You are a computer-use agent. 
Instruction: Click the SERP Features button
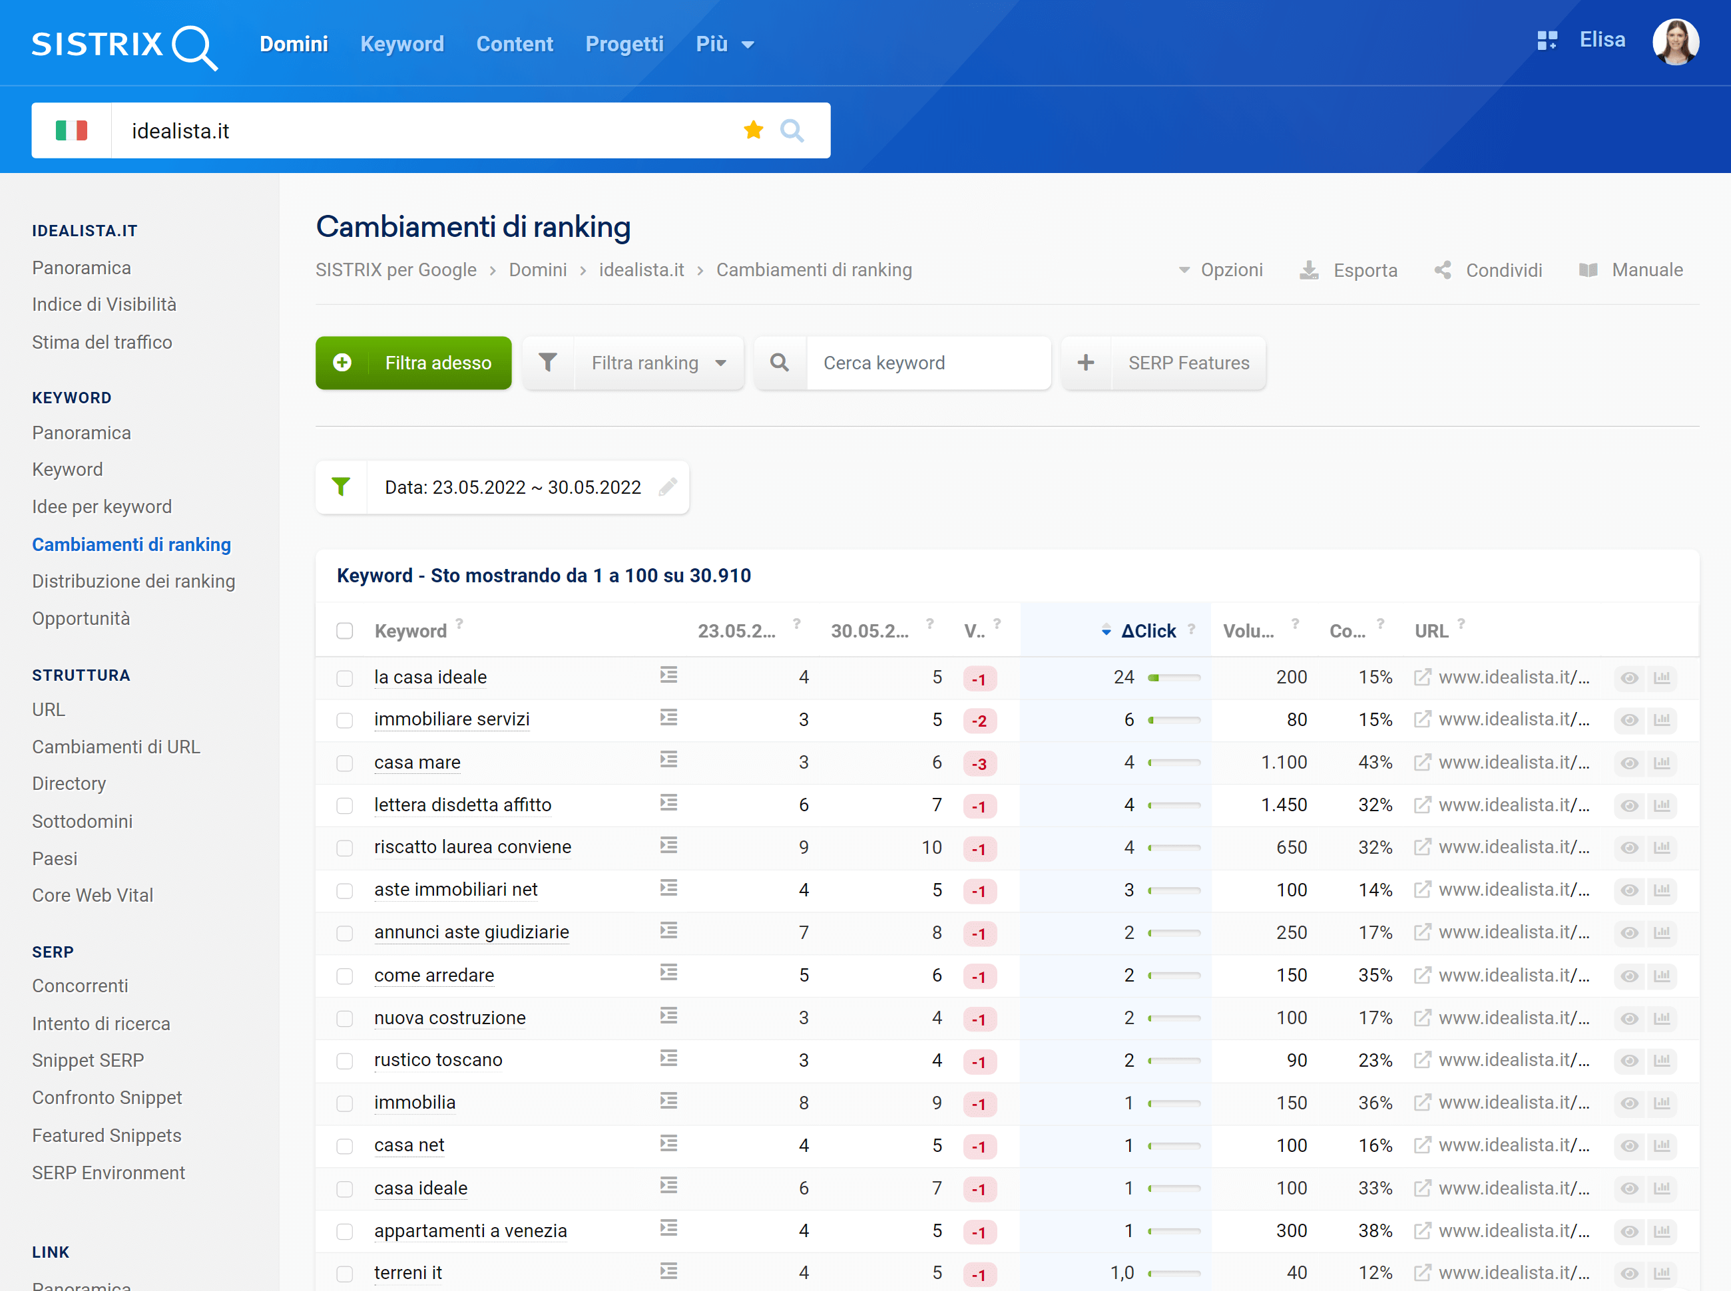1188,363
